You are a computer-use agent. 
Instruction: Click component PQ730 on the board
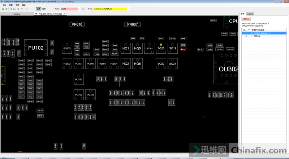(x=79, y=95)
